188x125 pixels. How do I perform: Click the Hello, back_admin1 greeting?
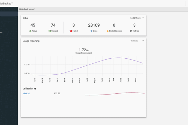point(27,9)
